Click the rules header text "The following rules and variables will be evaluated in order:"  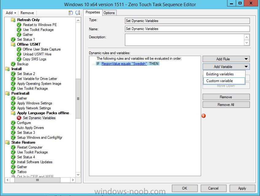[x=139, y=58]
